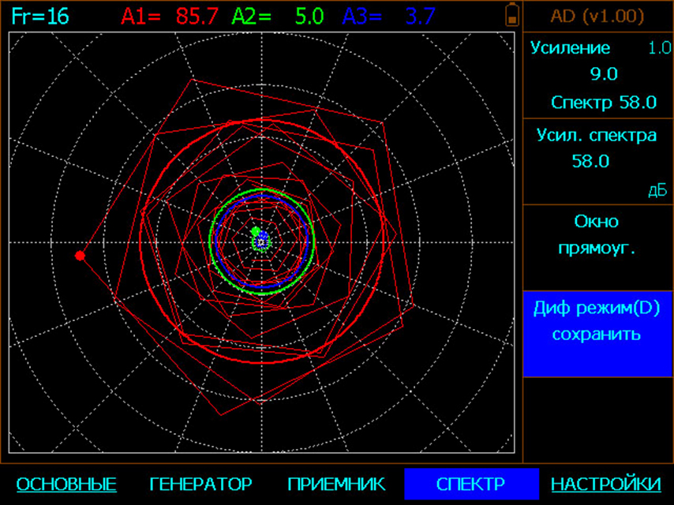Click the green A2= 5.0 readout
The image size is (674, 505).
coord(278,17)
